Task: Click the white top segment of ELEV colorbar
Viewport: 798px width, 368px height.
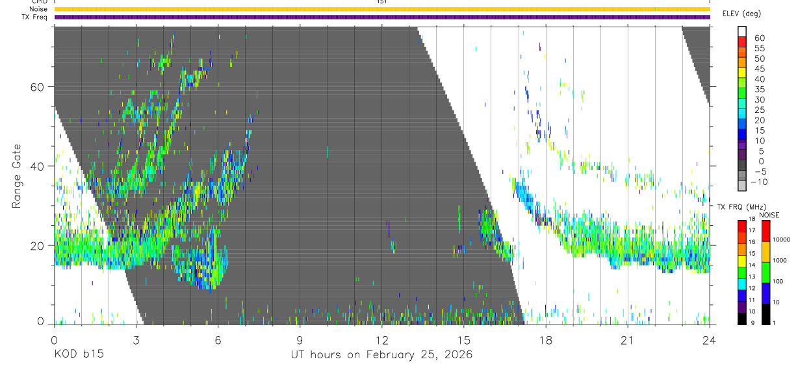Action: tap(742, 31)
